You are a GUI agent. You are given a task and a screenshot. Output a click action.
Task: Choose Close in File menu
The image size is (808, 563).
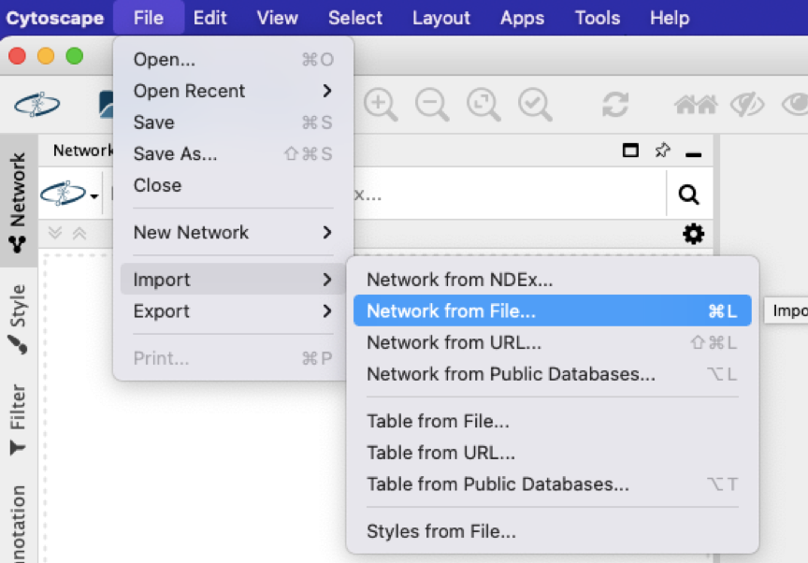point(233,185)
